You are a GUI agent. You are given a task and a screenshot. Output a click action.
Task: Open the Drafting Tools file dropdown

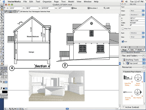[133, 60]
